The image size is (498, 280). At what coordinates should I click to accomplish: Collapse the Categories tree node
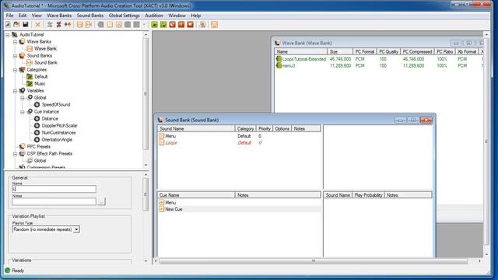coord(15,70)
